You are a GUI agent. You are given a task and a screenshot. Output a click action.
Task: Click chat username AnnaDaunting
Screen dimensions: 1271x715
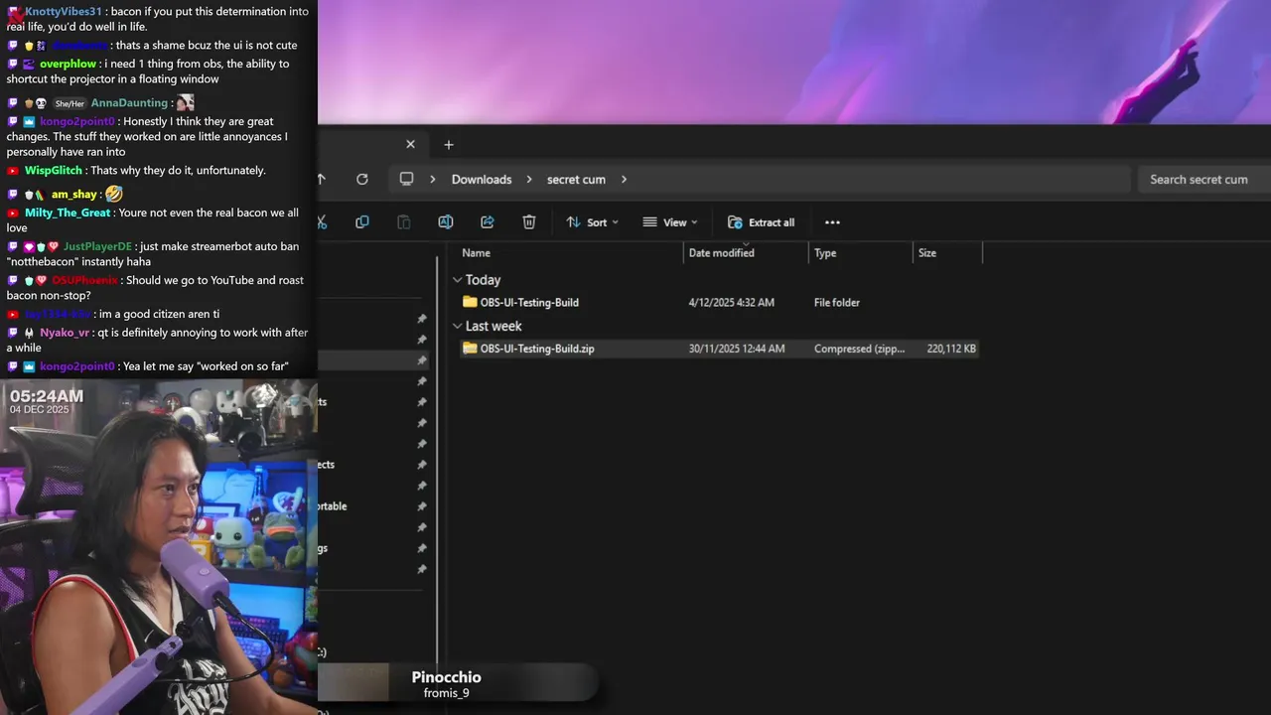(129, 103)
